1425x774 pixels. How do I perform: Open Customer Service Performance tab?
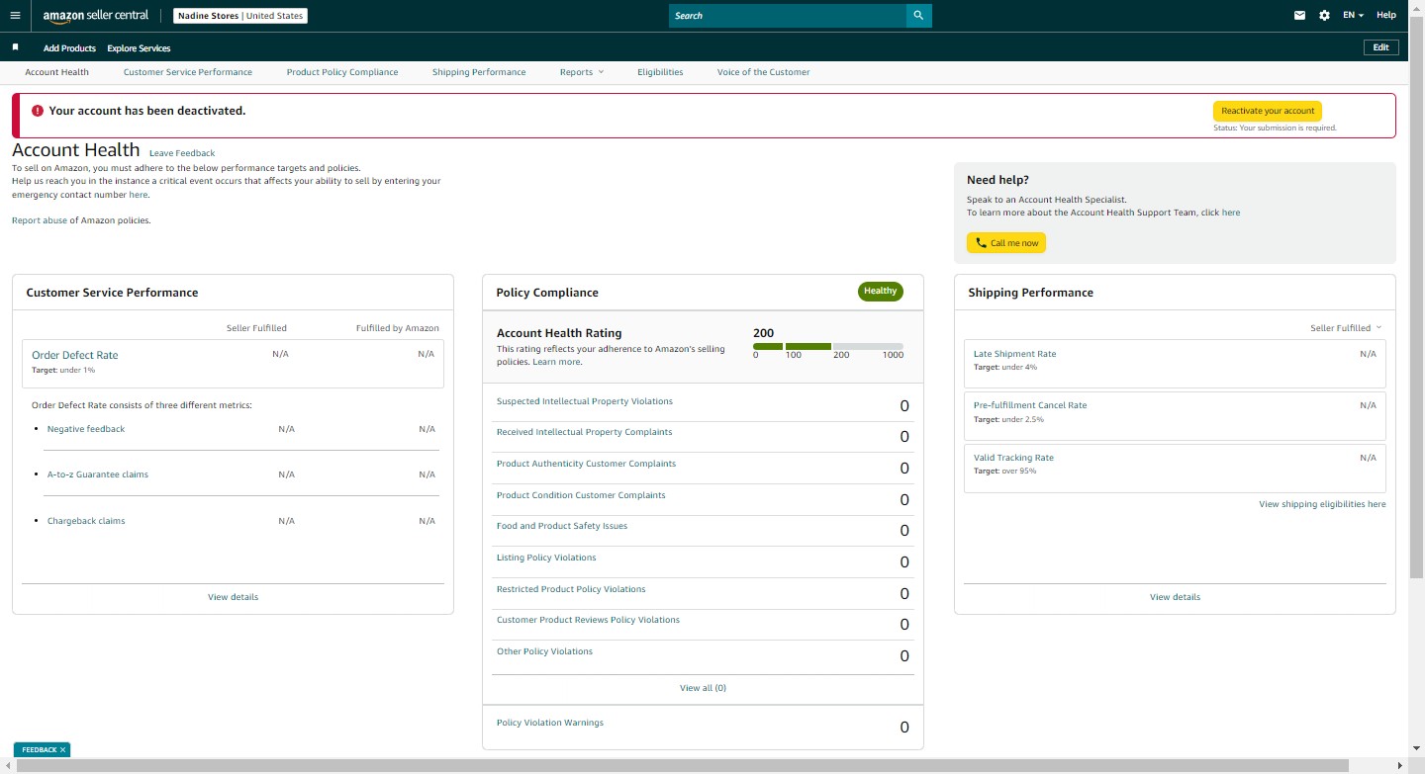(188, 72)
